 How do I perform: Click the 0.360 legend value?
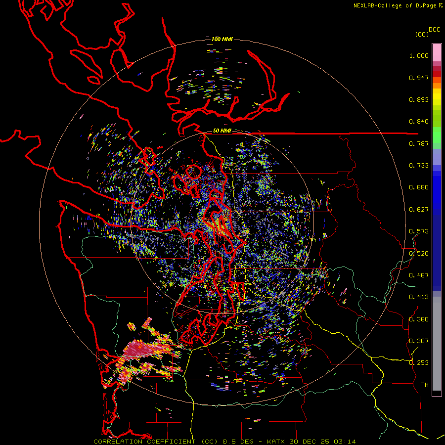[419, 319]
